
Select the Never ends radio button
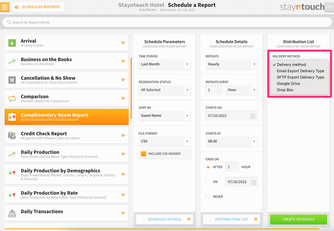[x=208, y=197]
